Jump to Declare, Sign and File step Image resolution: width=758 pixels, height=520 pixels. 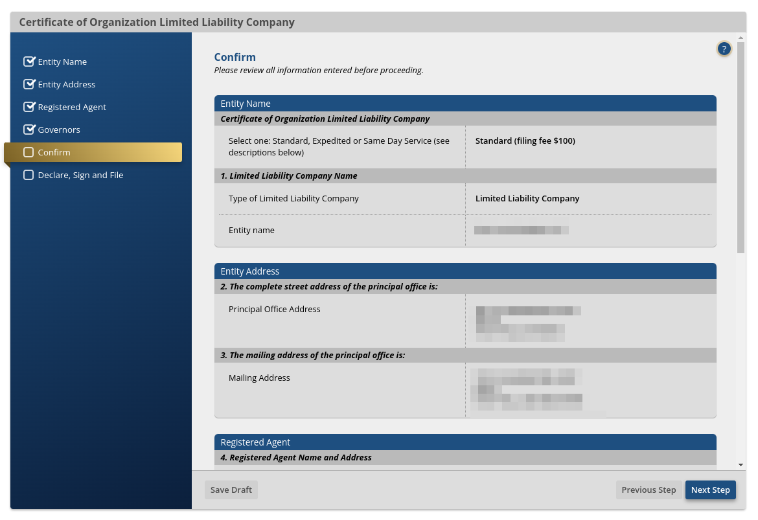80,175
